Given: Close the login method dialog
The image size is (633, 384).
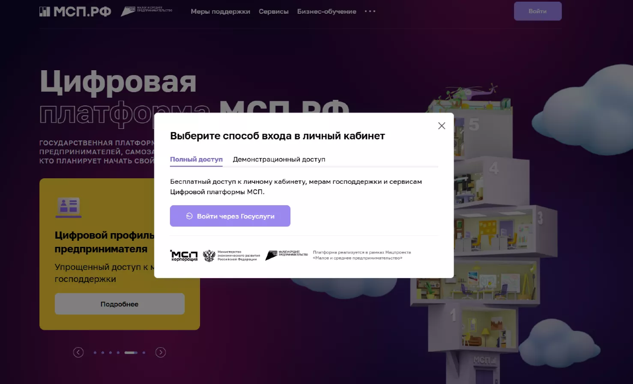Looking at the screenshot, I should [x=442, y=126].
